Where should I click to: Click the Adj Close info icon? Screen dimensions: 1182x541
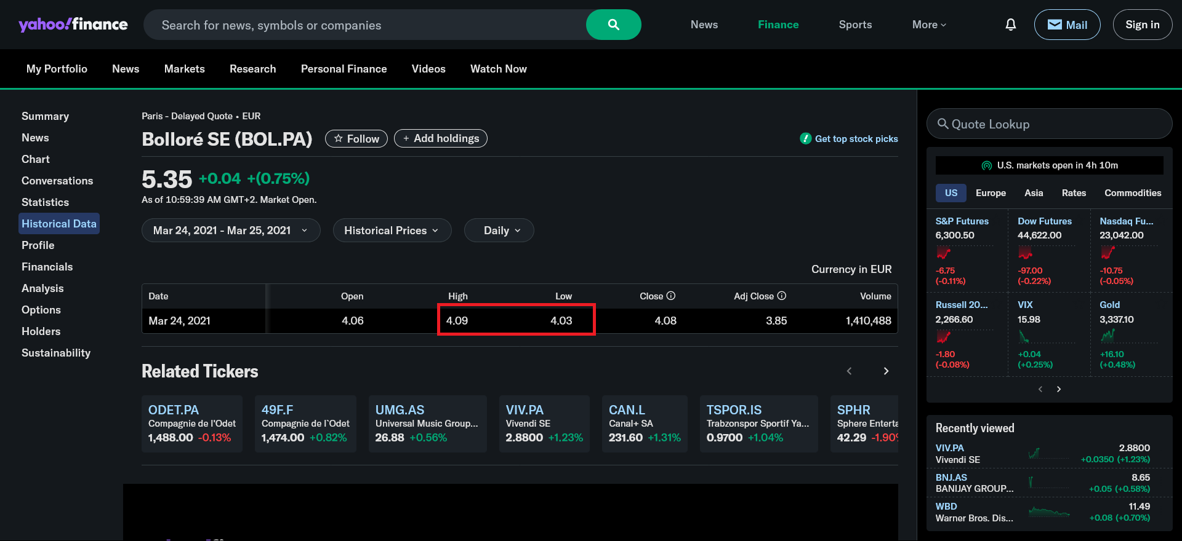click(x=782, y=296)
